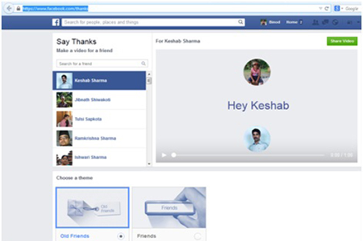The height and width of the screenshot is (241, 363).
Task: Open the Binod profile link
Action: 275,22
